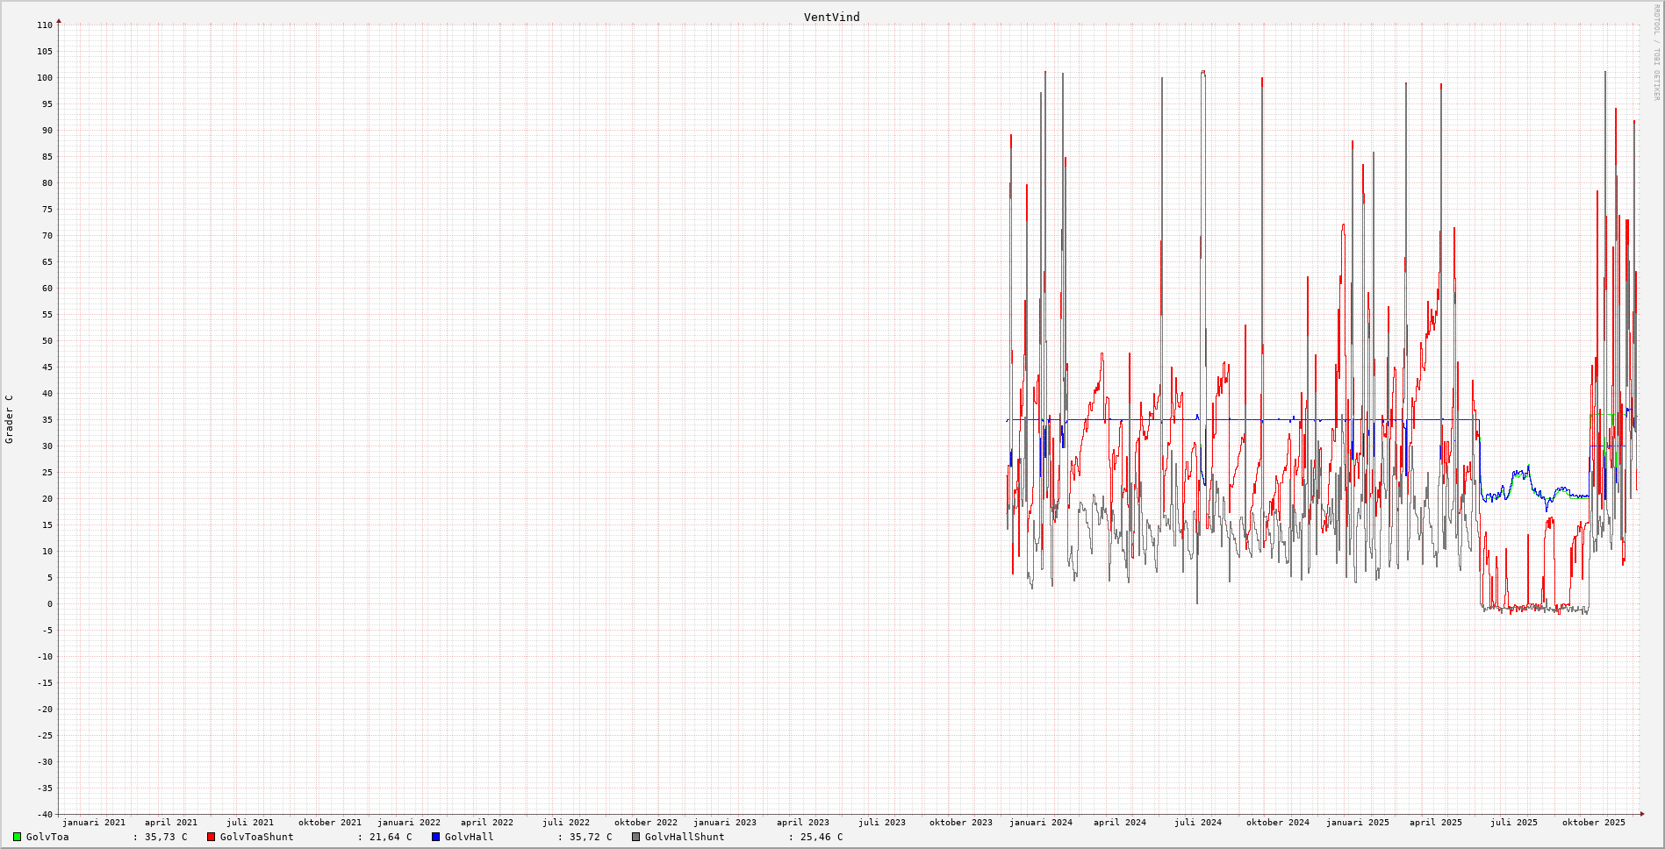
Task: Click the GolvToaShunt legend label
Action: [x=256, y=837]
